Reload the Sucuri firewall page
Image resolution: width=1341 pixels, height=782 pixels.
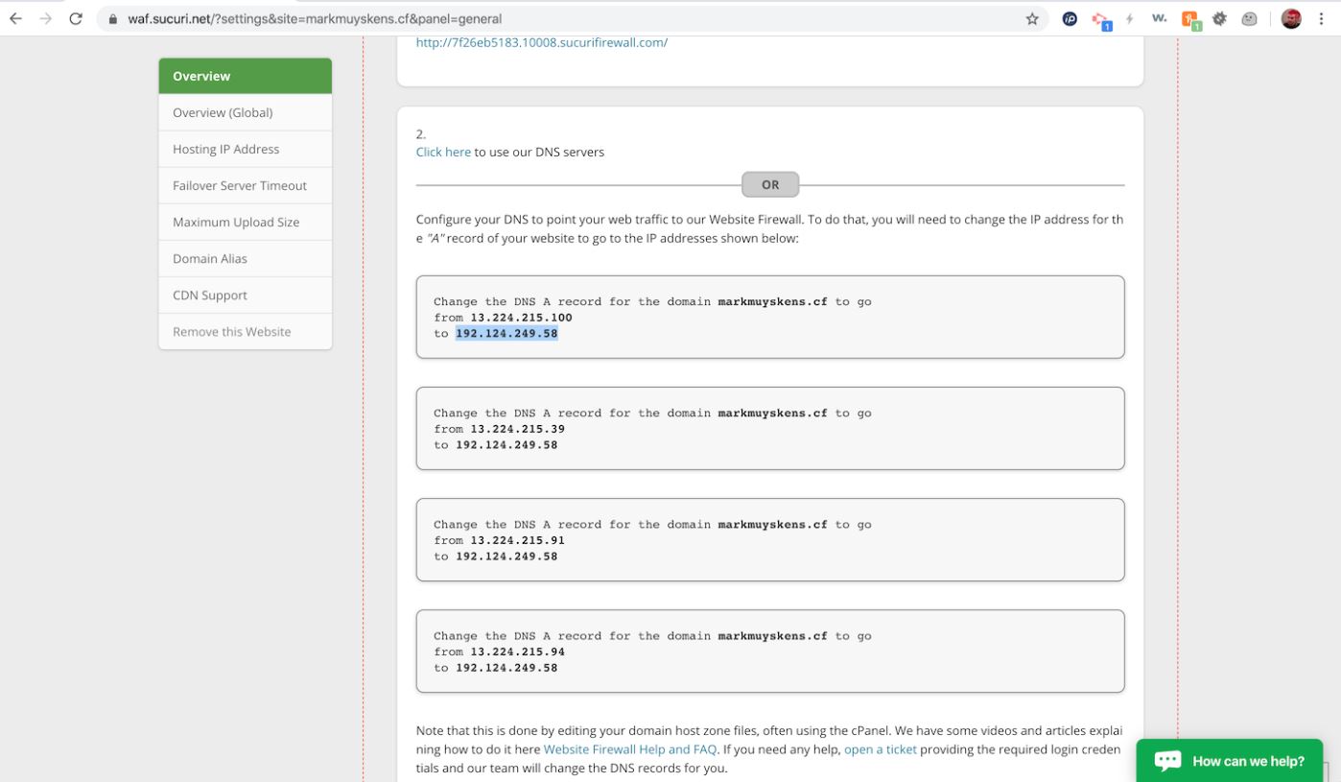point(76,19)
